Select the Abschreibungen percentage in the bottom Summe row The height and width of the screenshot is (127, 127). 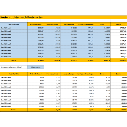(69, 110)
